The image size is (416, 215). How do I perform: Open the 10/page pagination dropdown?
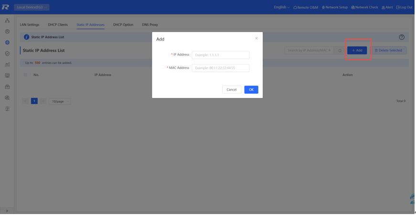(x=60, y=101)
